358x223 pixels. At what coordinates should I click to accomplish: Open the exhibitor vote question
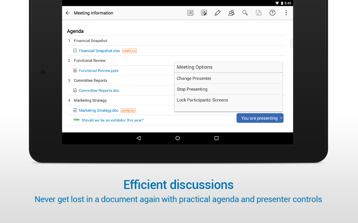click(x=112, y=120)
